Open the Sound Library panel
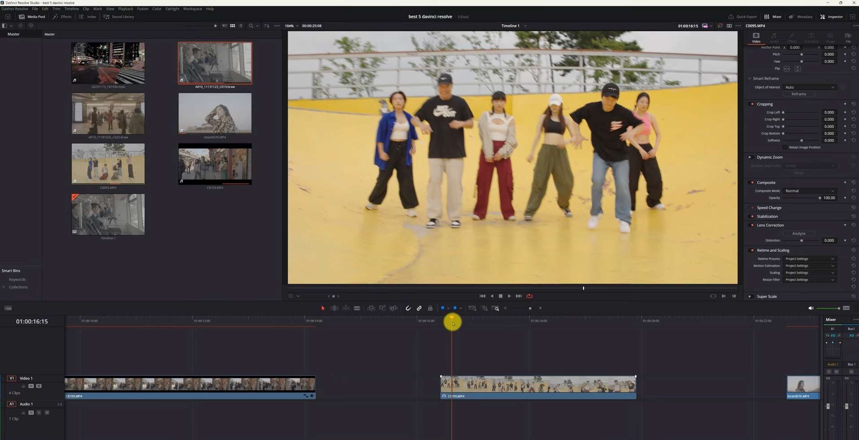The width and height of the screenshot is (859, 440). coord(118,17)
